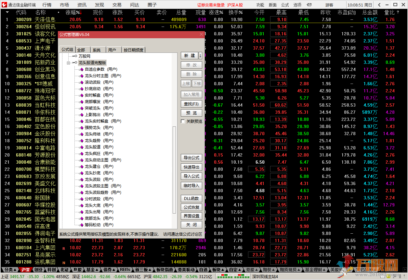Select formula icon for 分时波段 (用户)
Viewport: 408px width, 280px height.
(x=82, y=199)
